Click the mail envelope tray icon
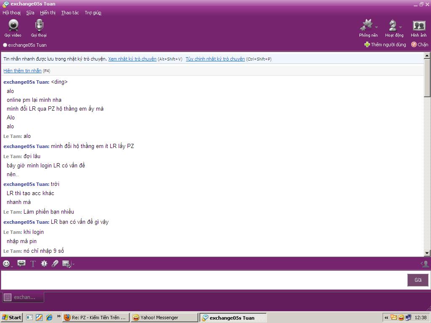 pyautogui.click(x=394, y=318)
